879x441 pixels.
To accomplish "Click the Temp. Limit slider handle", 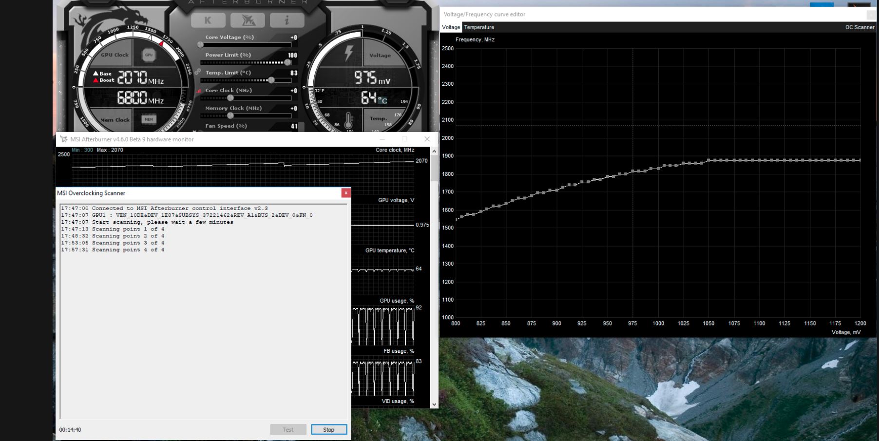I will pos(271,80).
